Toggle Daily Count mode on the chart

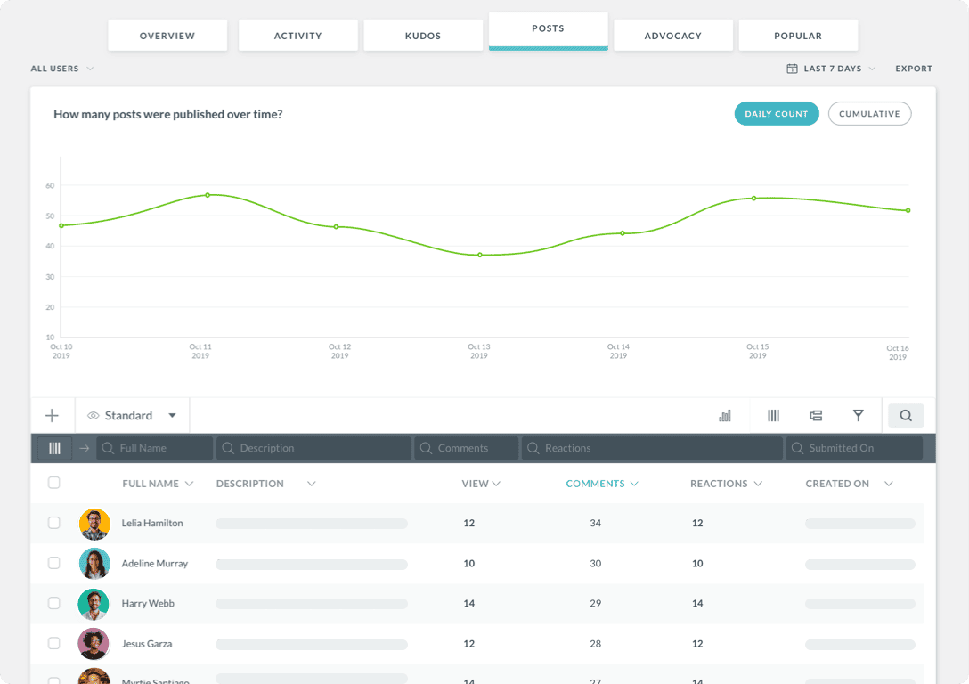click(x=776, y=113)
